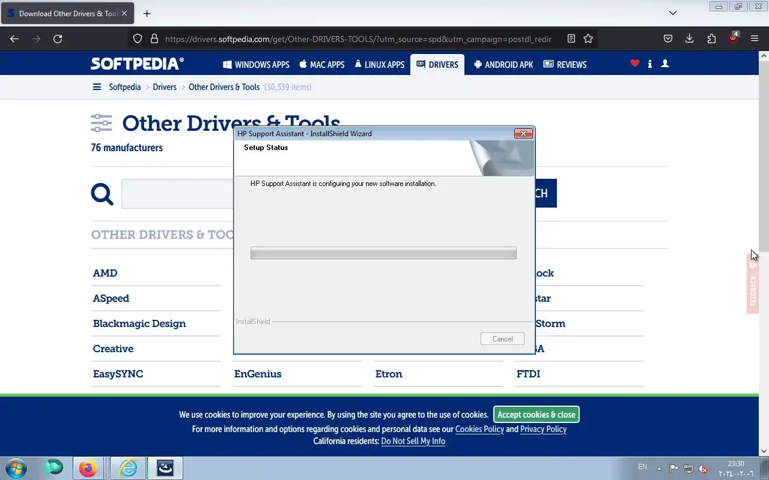Reload the page with the refresh icon

point(58,38)
